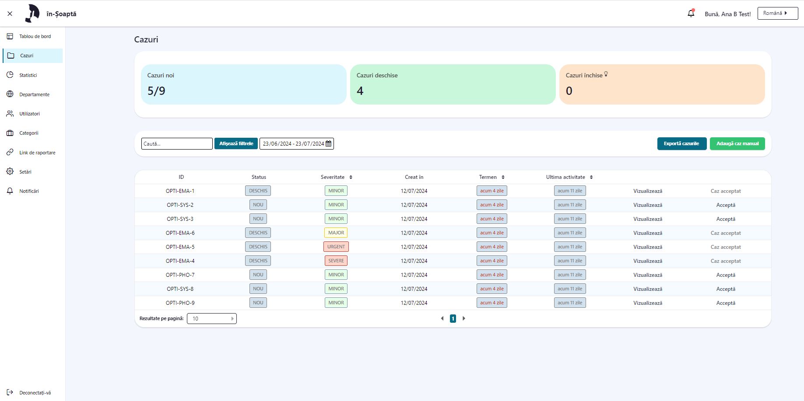Click the Deconectați-vă logout icon
Viewport: 804px width, 401px height.
coord(10,392)
